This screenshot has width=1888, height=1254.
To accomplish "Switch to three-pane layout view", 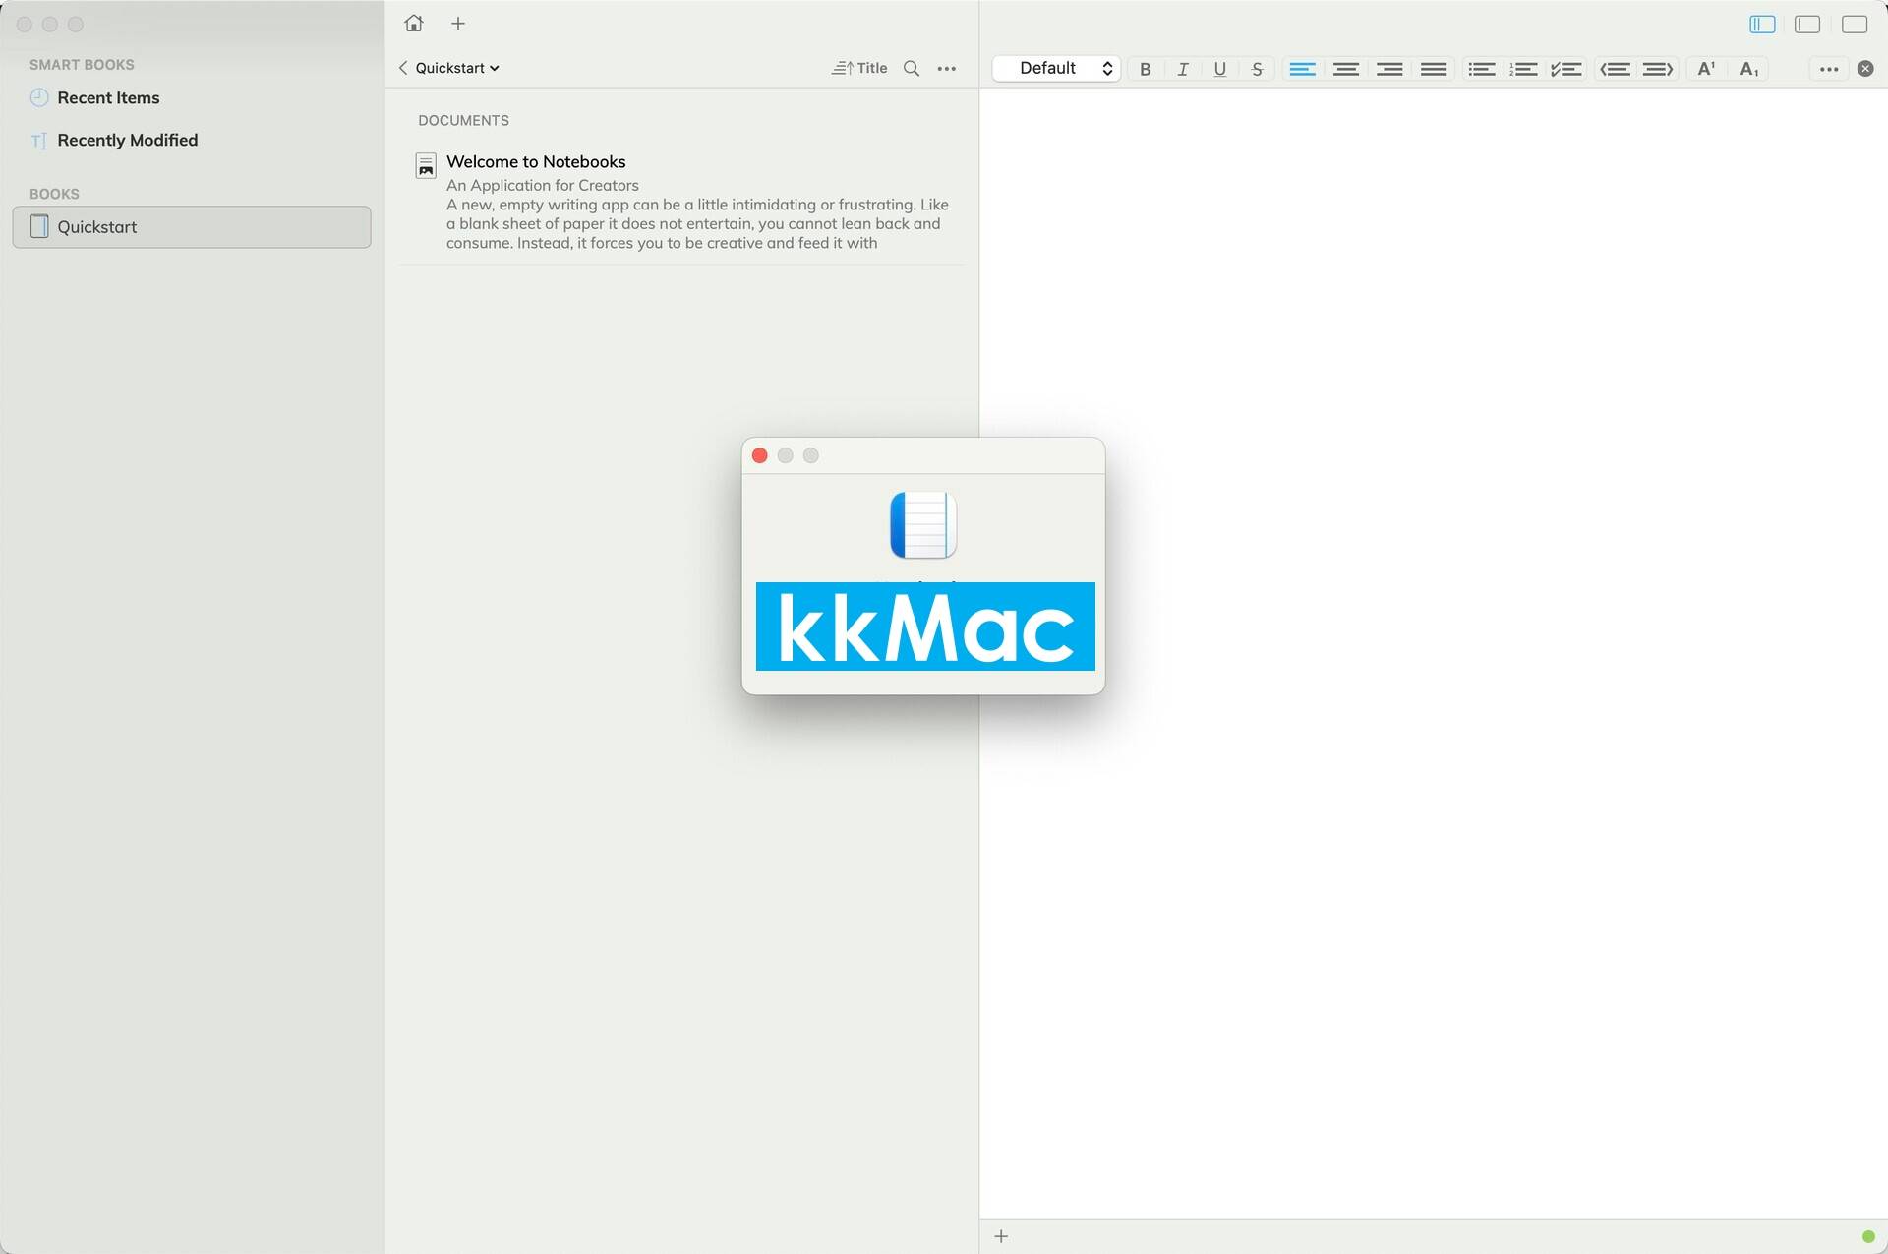I will pyautogui.click(x=1762, y=24).
